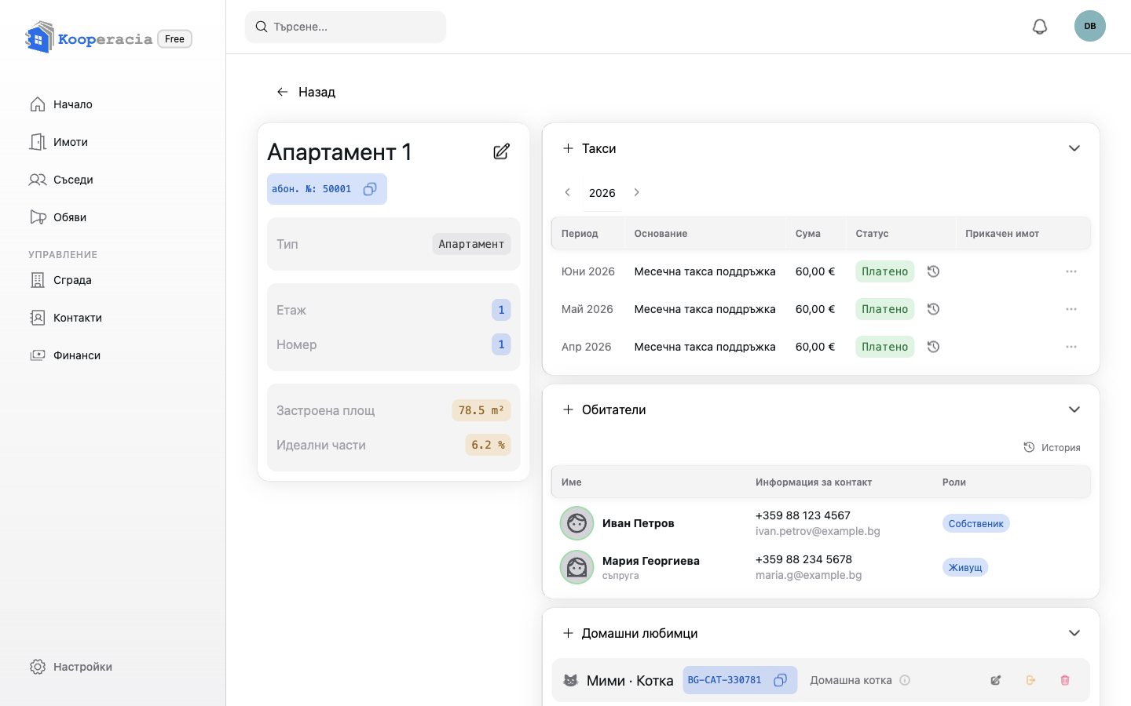The image size is (1131, 706).
Task: View payment history for Май 2026
Action: [x=933, y=309]
